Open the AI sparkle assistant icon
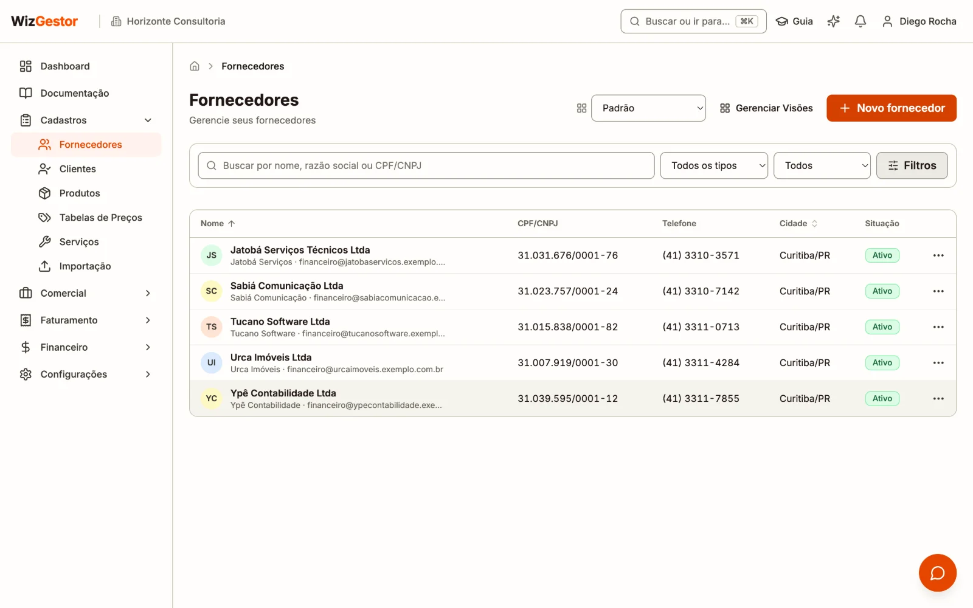The width and height of the screenshot is (973, 608). tap(833, 21)
